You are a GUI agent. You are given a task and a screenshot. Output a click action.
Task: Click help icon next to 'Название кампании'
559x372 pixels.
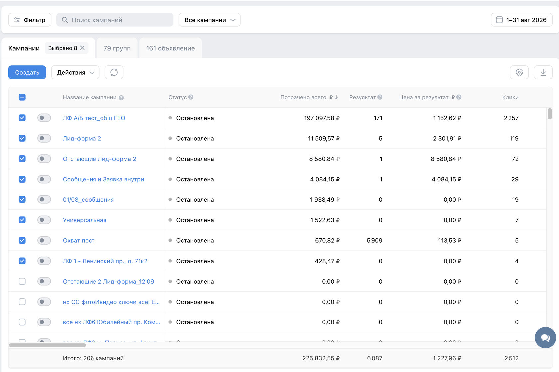pos(121,98)
